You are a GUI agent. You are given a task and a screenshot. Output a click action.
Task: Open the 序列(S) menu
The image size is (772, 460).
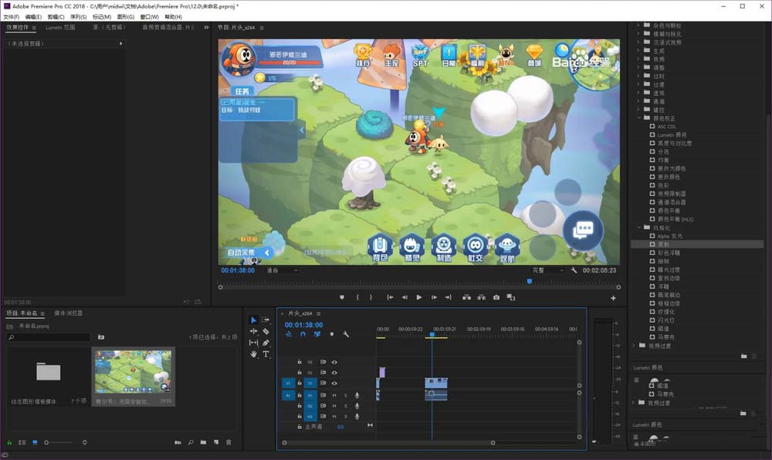point(78,16)
